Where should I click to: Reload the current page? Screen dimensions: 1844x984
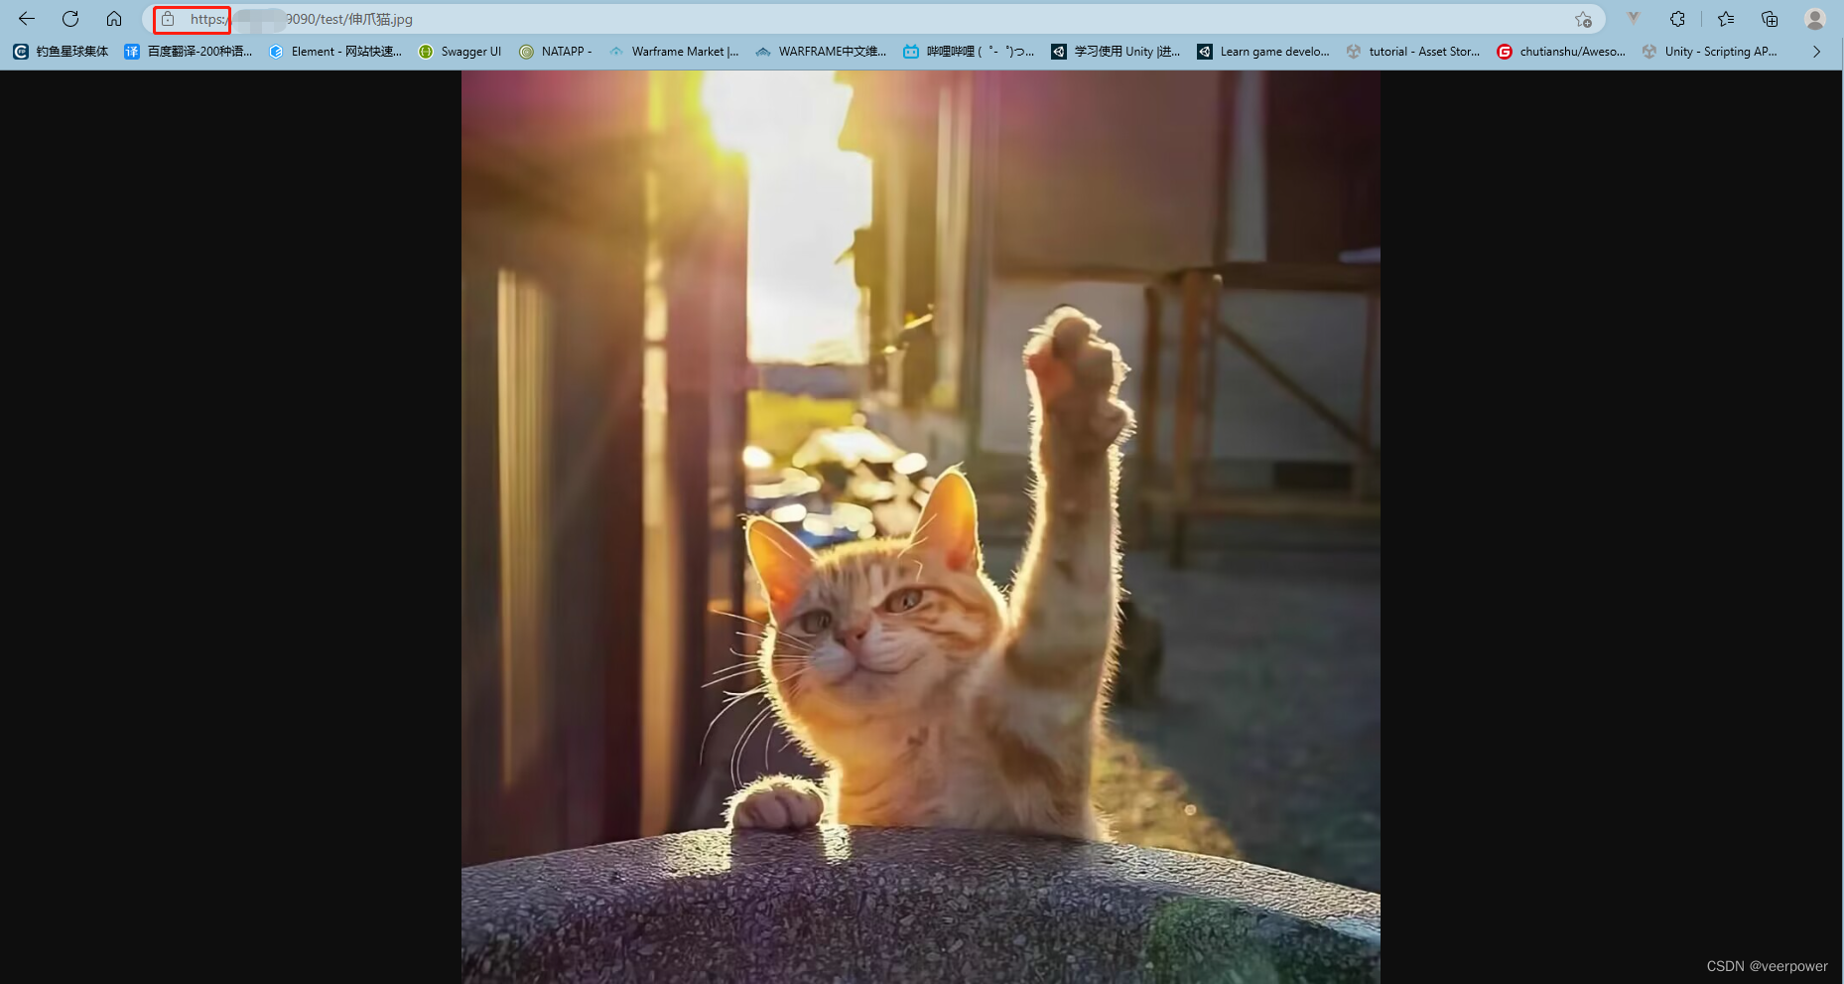pyautogui.click(x=70, y=19)
